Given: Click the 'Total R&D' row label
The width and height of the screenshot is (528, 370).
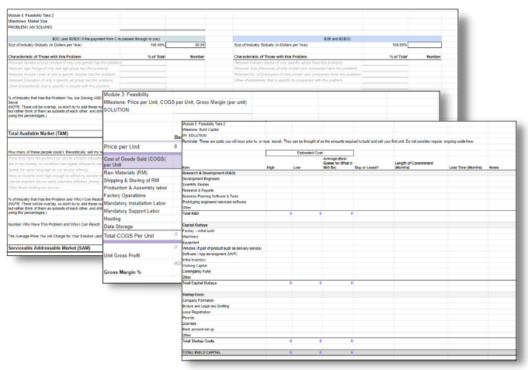Looking at the screenshot, I should tap(190, 213).
